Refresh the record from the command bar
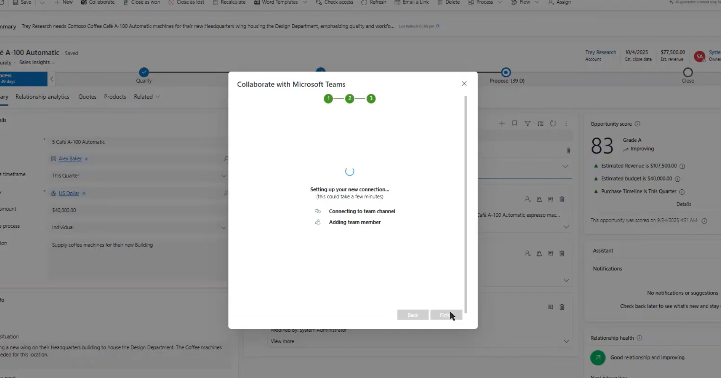 374,2
